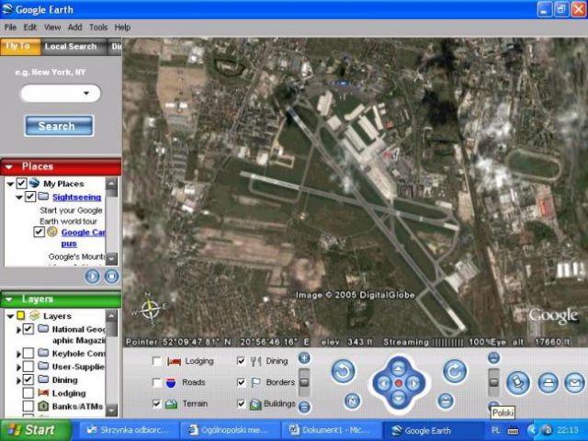The image size is (588, 441).
Task: Click the Banks/ATMs layer icon
Action: click(x=43, y=406)
